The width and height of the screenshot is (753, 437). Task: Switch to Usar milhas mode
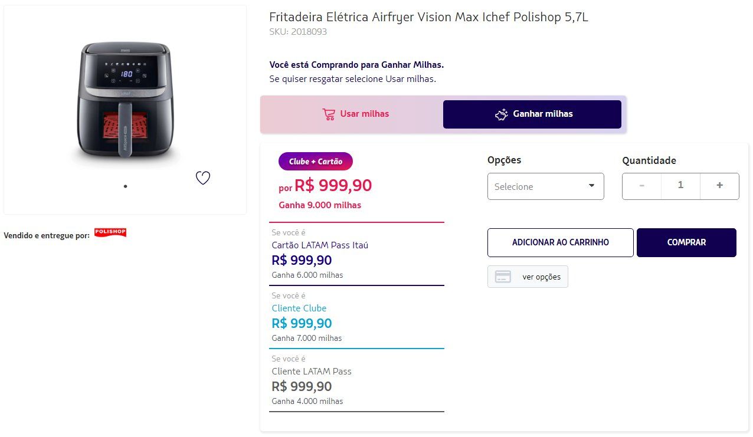(x=355, y=114)
